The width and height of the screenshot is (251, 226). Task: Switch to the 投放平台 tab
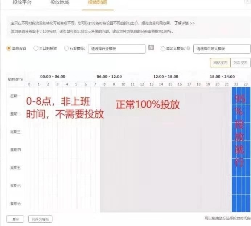22,2
